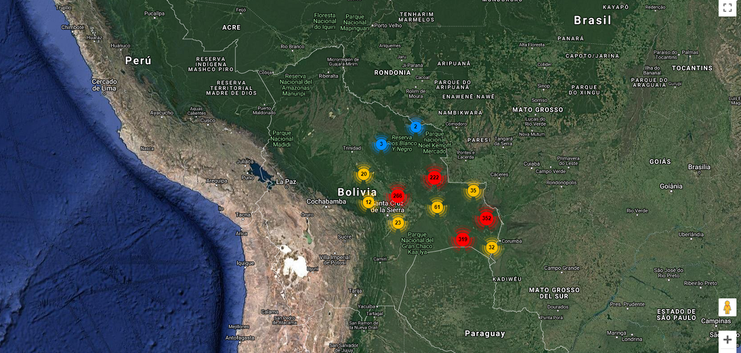This screenshot has width=741, height=353.
Task: Enter fullscreen map view
Action: pyautogui.click(x=727, y=8)
